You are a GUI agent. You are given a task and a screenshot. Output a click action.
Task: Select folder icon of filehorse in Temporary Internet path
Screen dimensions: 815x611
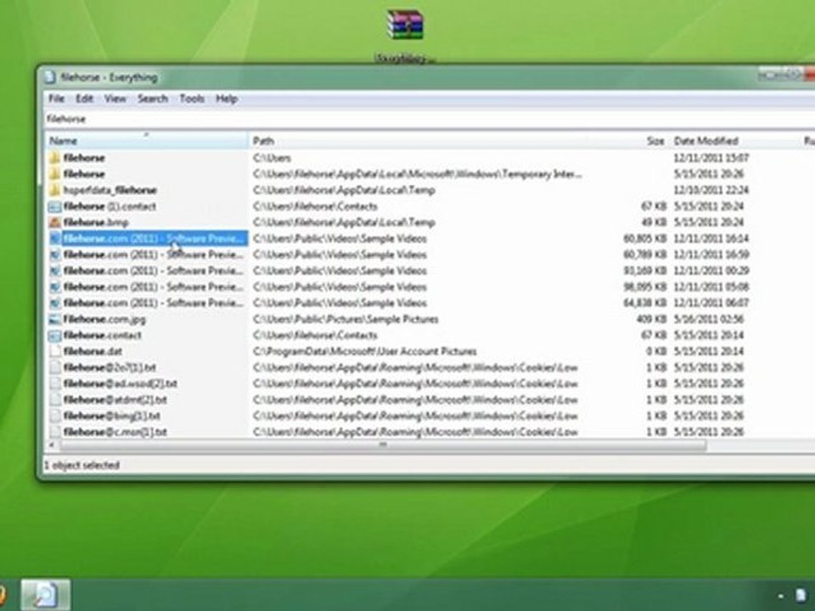[x=54, y=173]
